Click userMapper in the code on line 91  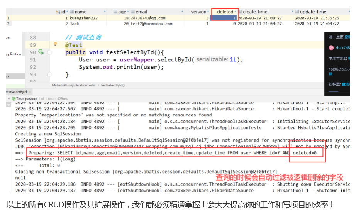137,59
